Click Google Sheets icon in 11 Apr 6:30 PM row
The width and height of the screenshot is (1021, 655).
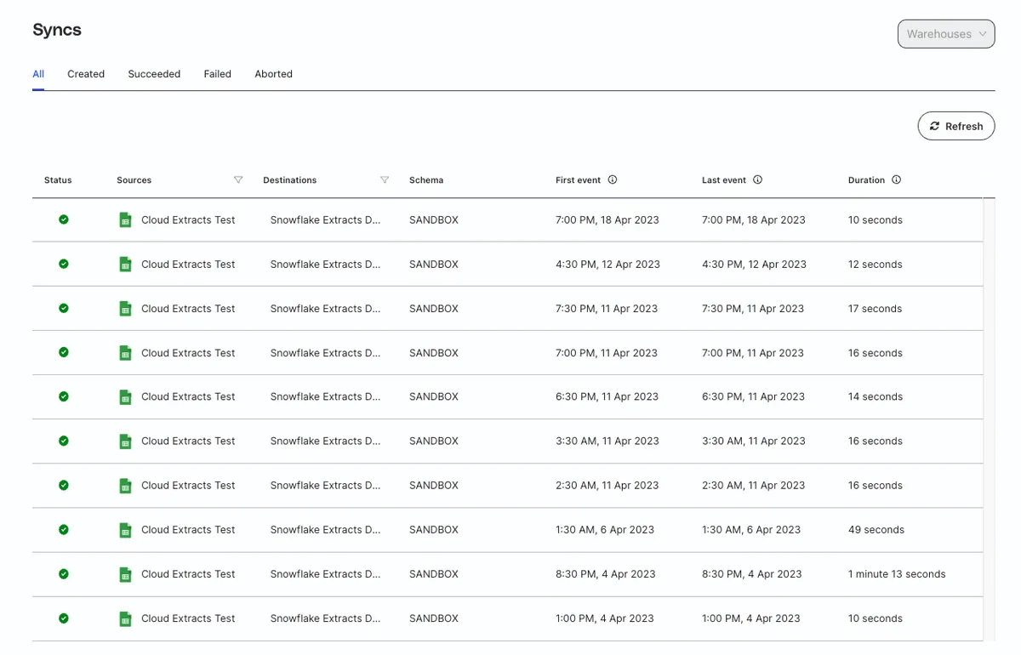click(125, 396)
